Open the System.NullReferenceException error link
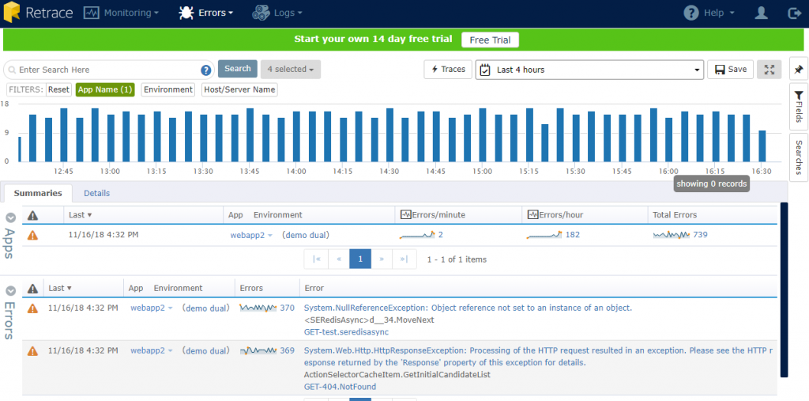This screenshot has width=809, height=401. pyautogui.click(x=468, y=308)
